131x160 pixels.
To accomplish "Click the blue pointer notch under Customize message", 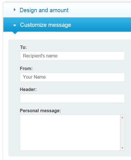I will click(x=15, y=33).
